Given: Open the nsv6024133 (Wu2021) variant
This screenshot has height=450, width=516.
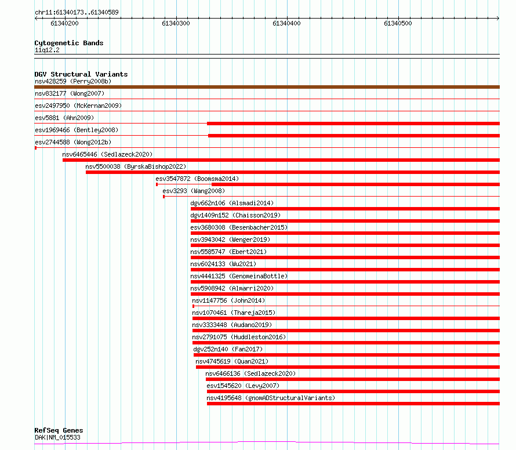Looking at the screenshot, I should [223, 264].
